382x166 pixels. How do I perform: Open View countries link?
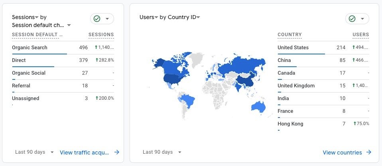tap(342, 152)
